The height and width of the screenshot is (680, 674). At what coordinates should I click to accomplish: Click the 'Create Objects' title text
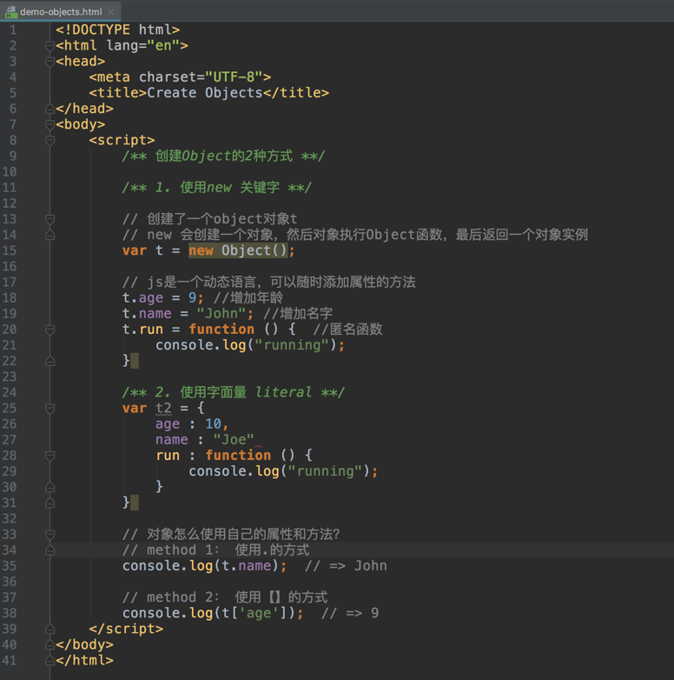click(x=204, y=93)
